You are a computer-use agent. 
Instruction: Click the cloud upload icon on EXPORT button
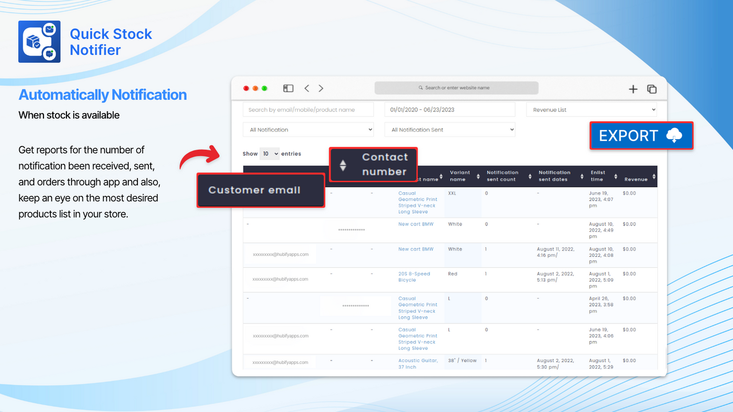[673, 136]
